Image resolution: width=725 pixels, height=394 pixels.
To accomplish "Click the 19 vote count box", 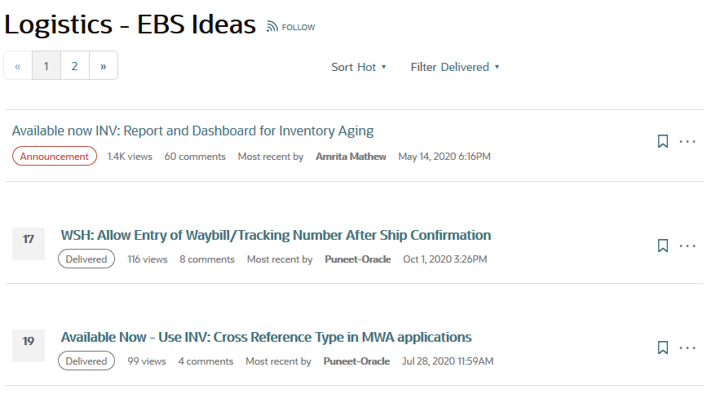I will click(x=29, y=342).
